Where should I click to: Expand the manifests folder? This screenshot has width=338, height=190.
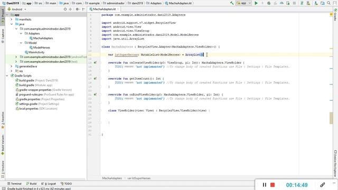tap(12, 20)
